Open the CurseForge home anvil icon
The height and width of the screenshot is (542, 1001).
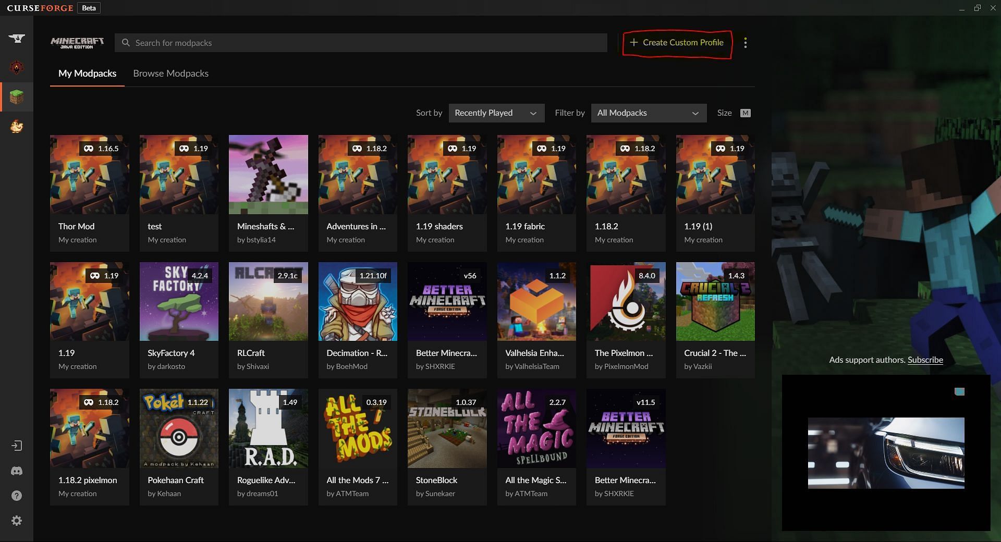tap(17, 39)
